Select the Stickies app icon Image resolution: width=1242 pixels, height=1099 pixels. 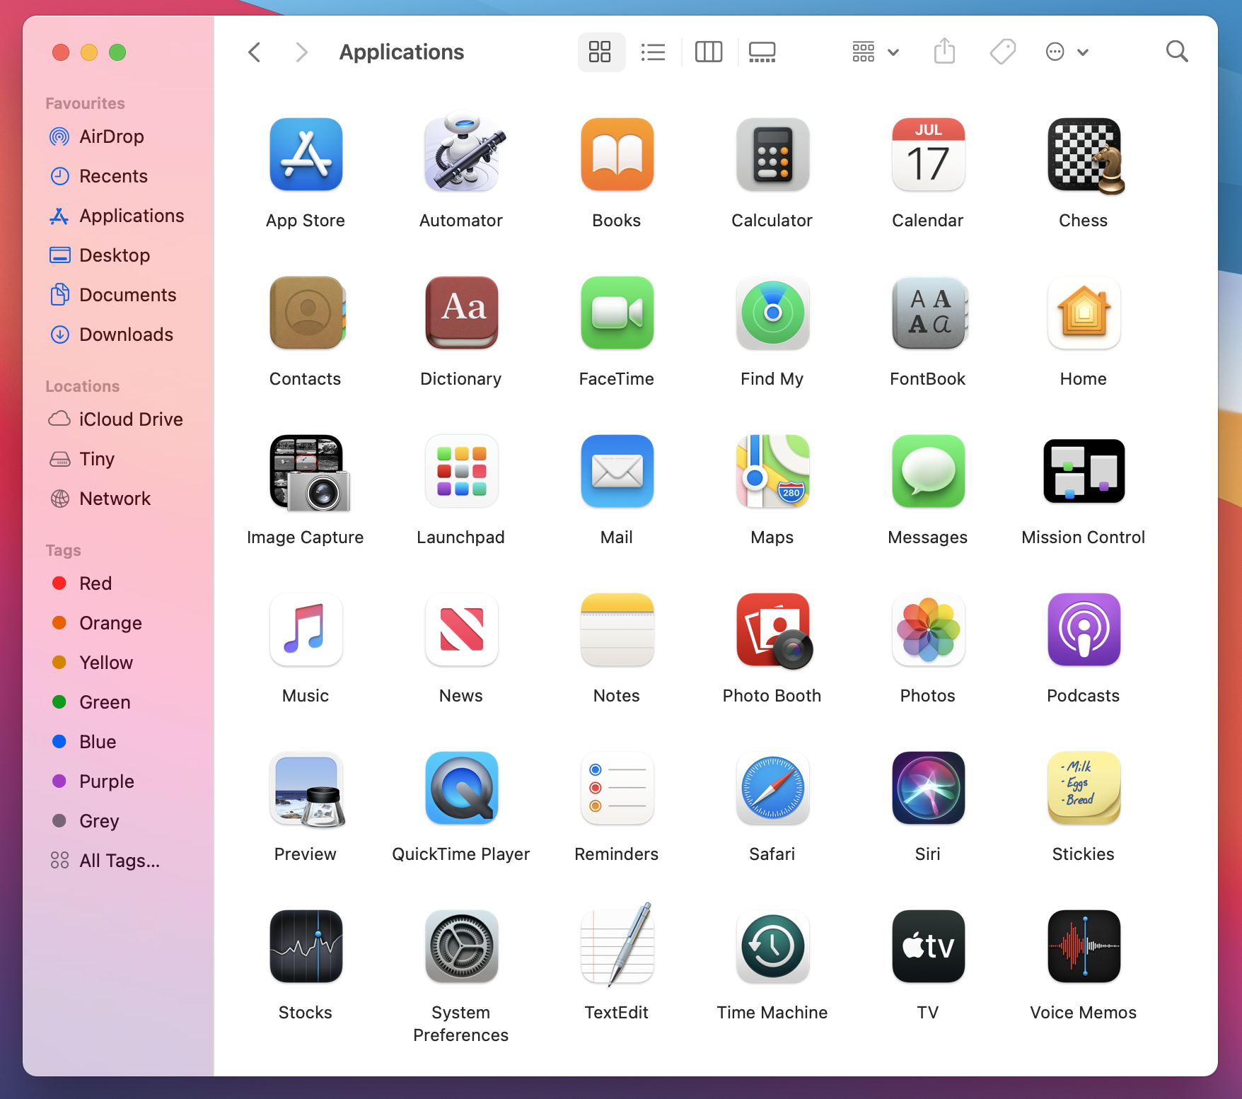tap(1084, 788)
